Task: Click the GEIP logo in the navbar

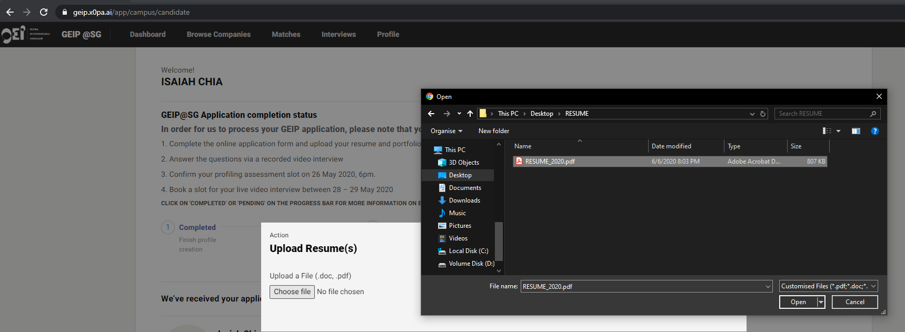Action: pos(25,34)
